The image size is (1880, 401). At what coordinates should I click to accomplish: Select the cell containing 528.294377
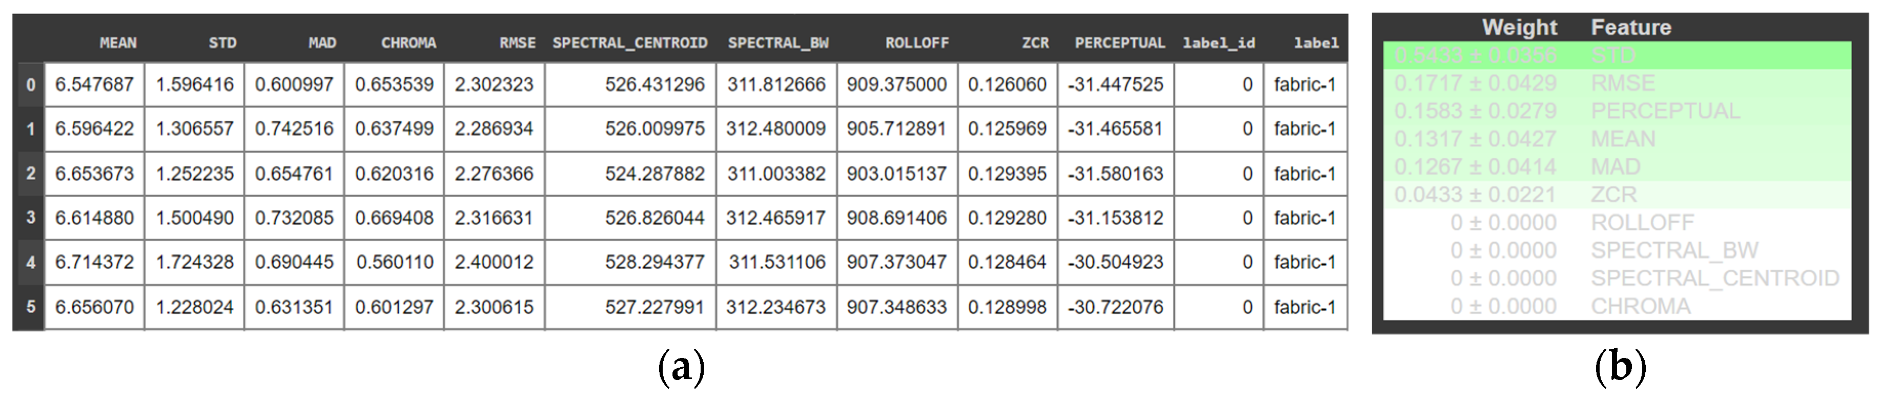point(655,262)
